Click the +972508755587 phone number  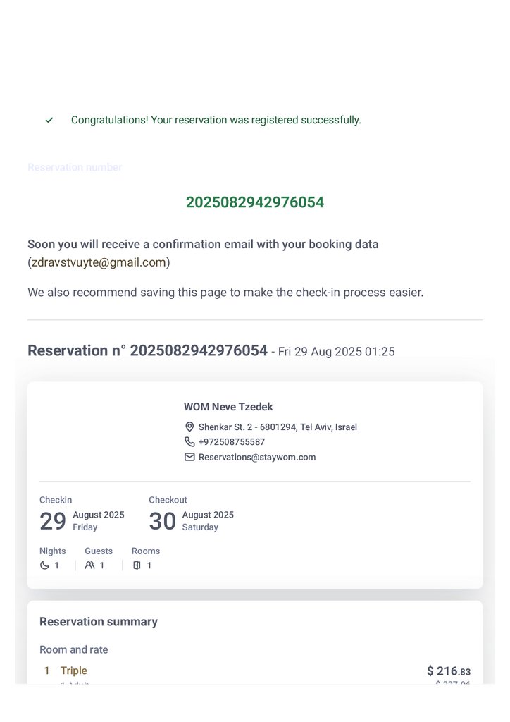(232, 442)
